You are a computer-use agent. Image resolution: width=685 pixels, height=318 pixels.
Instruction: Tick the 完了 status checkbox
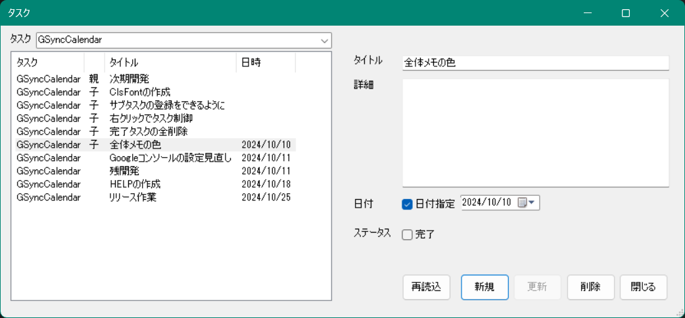coord(407,235)
